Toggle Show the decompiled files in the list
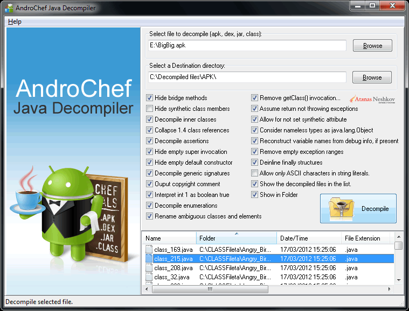The width and height of the screenshot is (409, 311). 254,184
